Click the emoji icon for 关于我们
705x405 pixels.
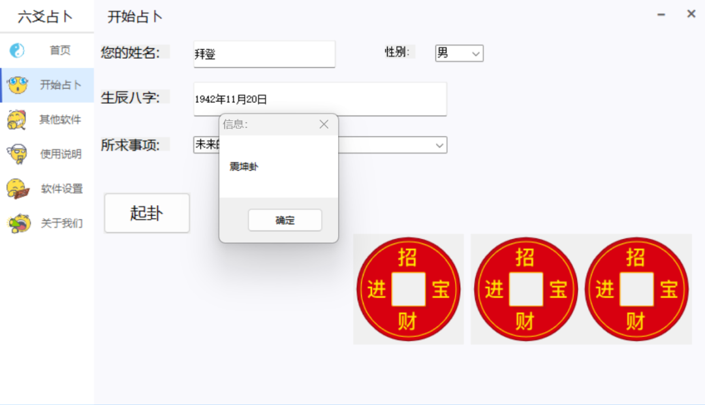coord(19,223)
